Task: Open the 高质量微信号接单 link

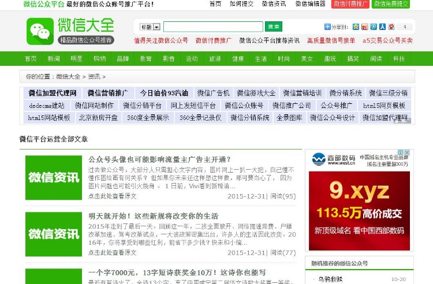Action: [331, 40]
